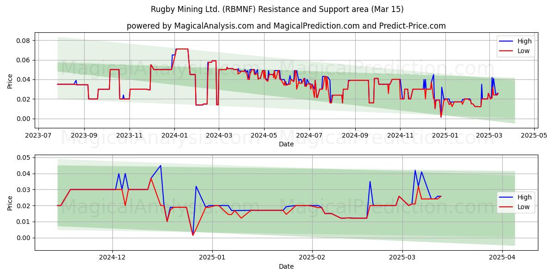Click the '2025-02' tick label on the lower chart
This screenshot has width=555, height=277.
(312, 258)
